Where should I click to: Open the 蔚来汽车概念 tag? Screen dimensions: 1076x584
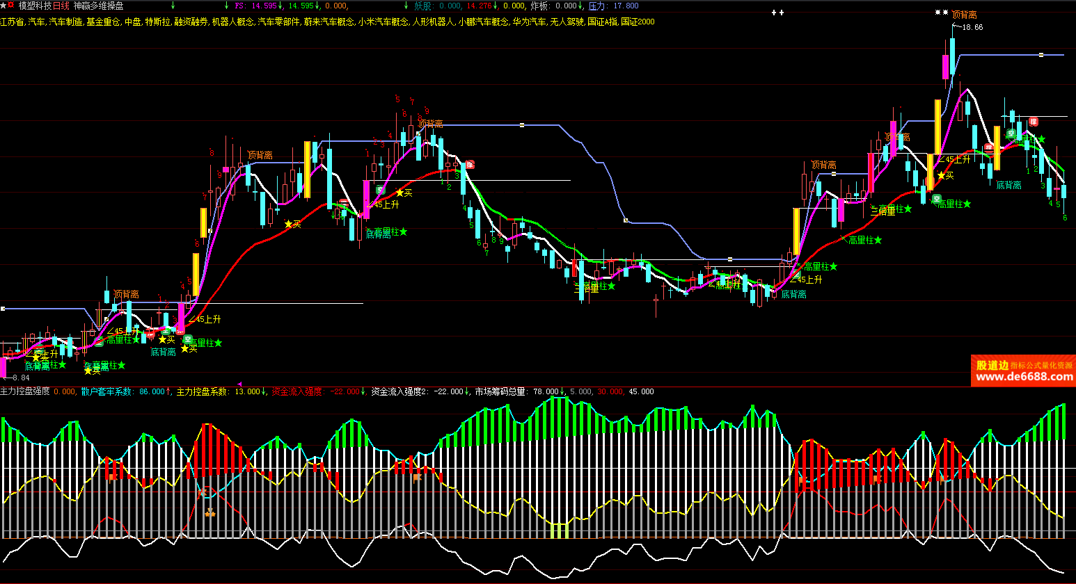click(329, 22)
